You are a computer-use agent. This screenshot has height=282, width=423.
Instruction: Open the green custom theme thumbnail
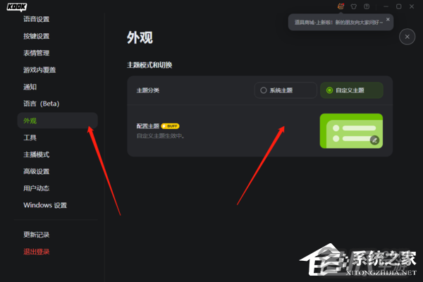coord(351,131)
